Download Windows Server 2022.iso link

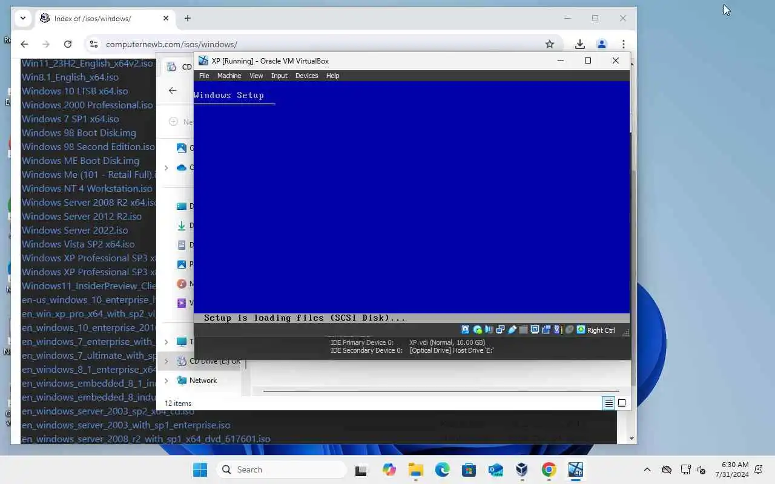(75, 230)
